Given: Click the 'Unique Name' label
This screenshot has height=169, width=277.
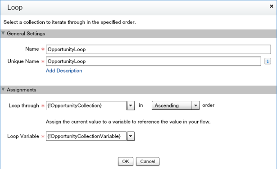Looking at the screenshot, I should coord(23,61).
